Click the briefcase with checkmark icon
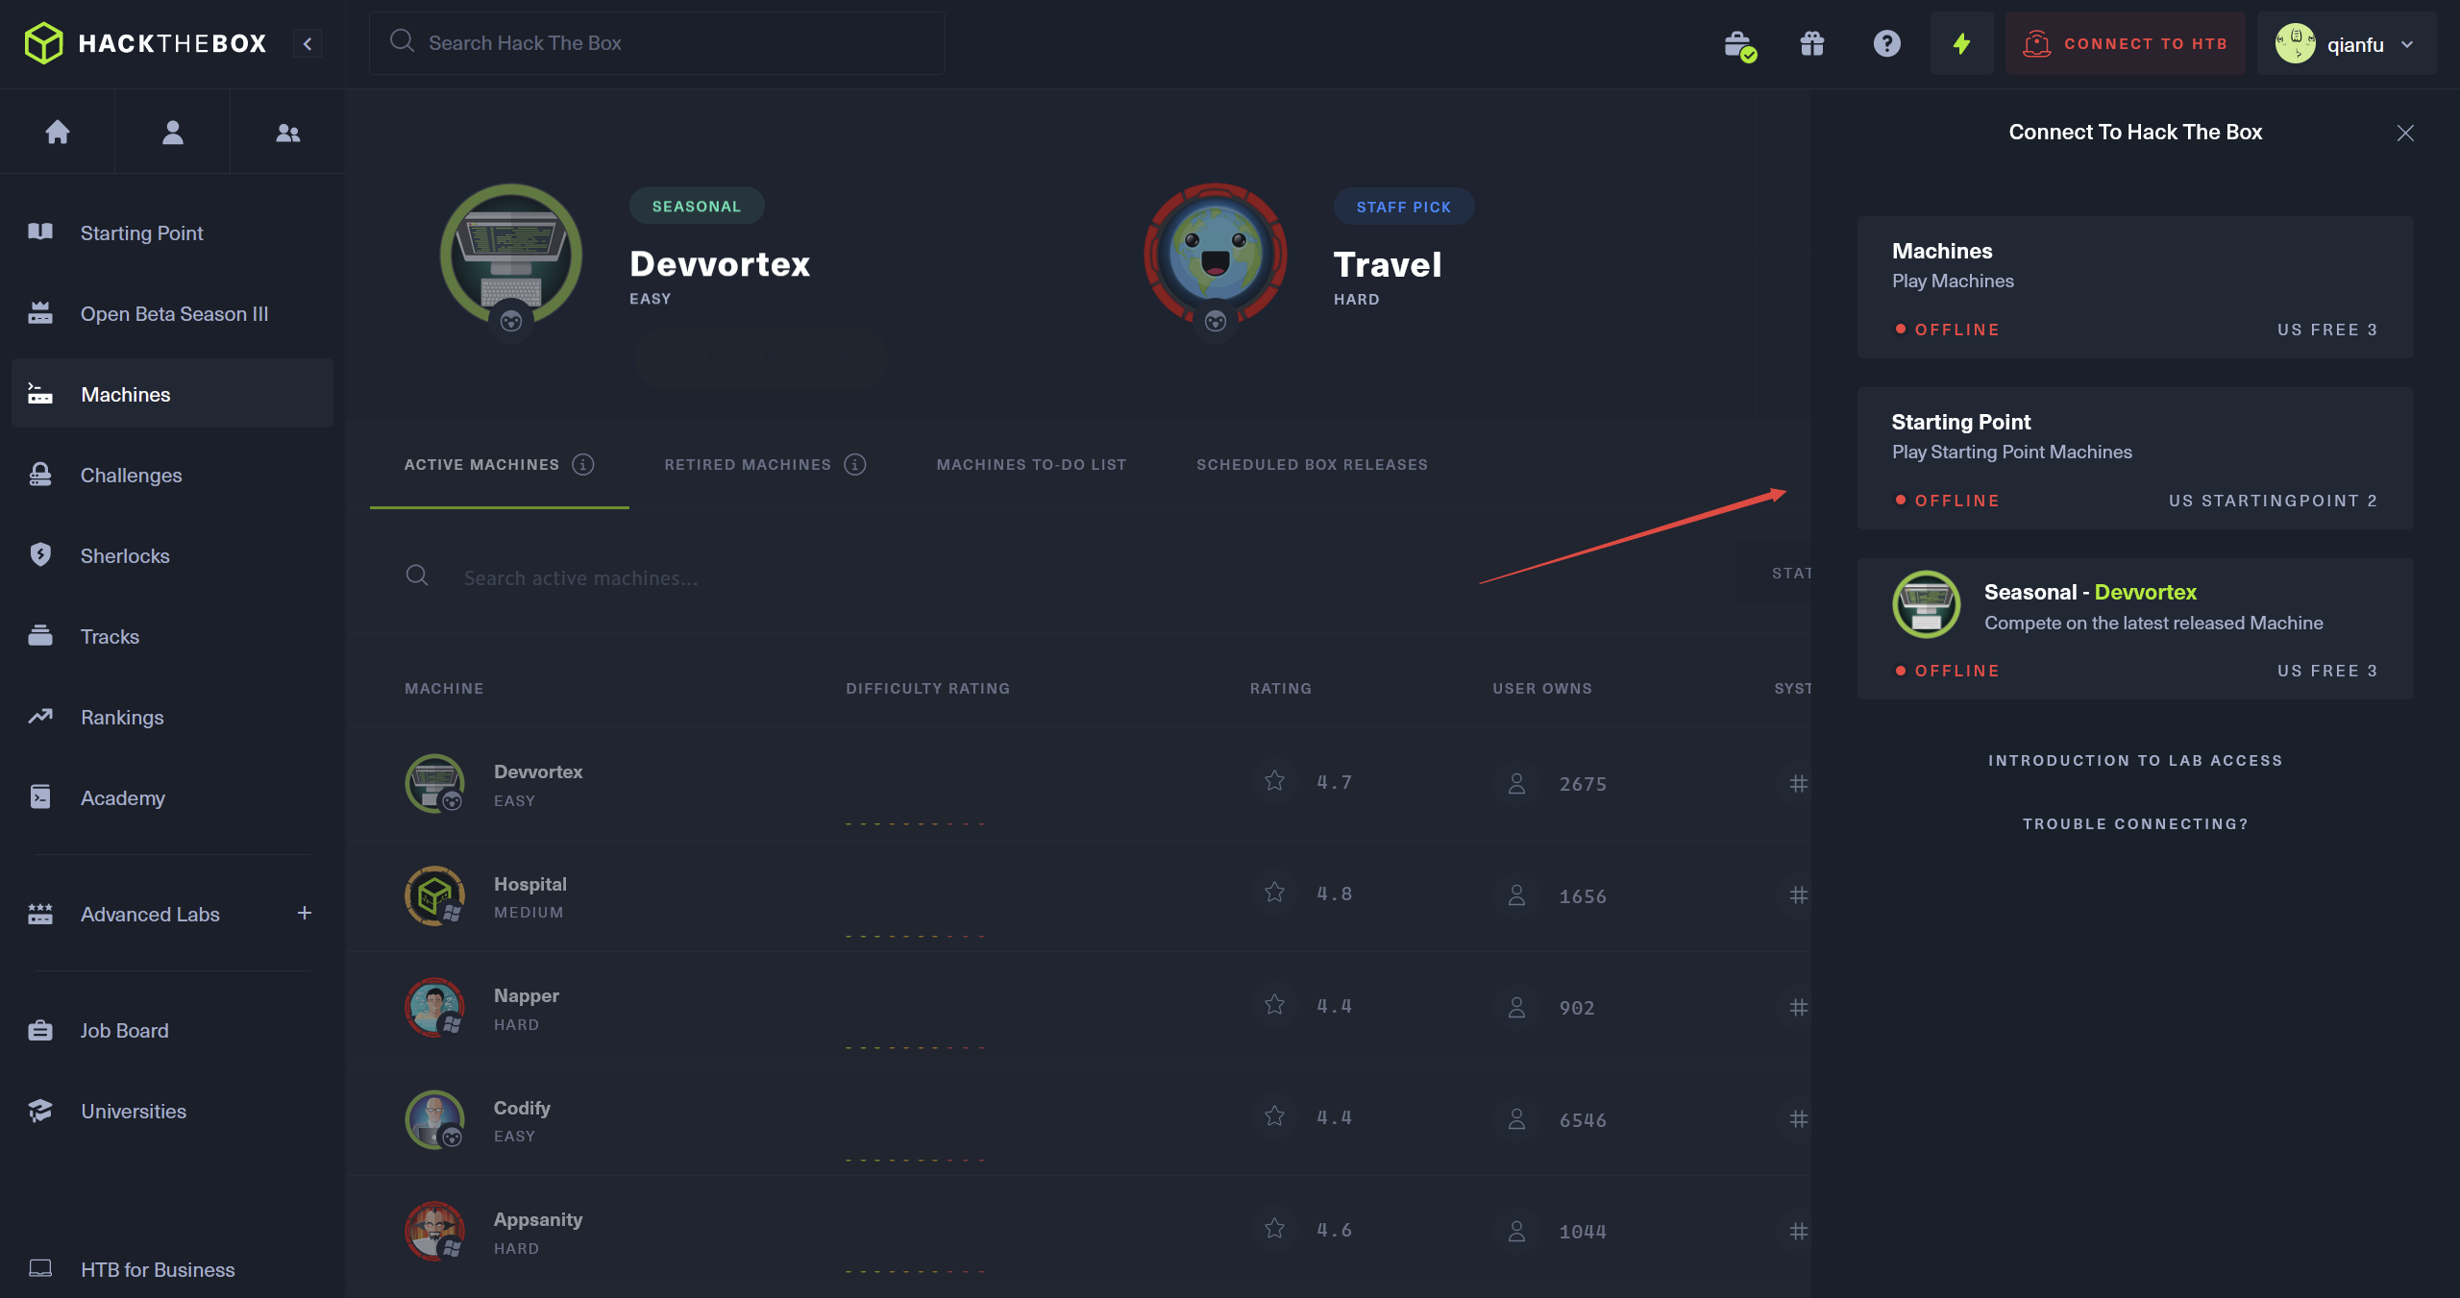Screen dimensions: 2460x1298 [x=1739, y=44]
